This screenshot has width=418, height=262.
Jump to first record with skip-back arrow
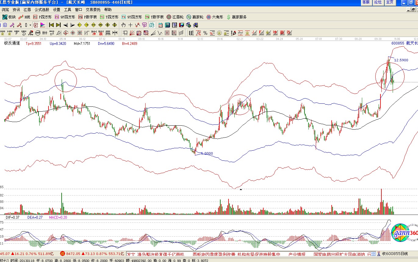(51, 25)
